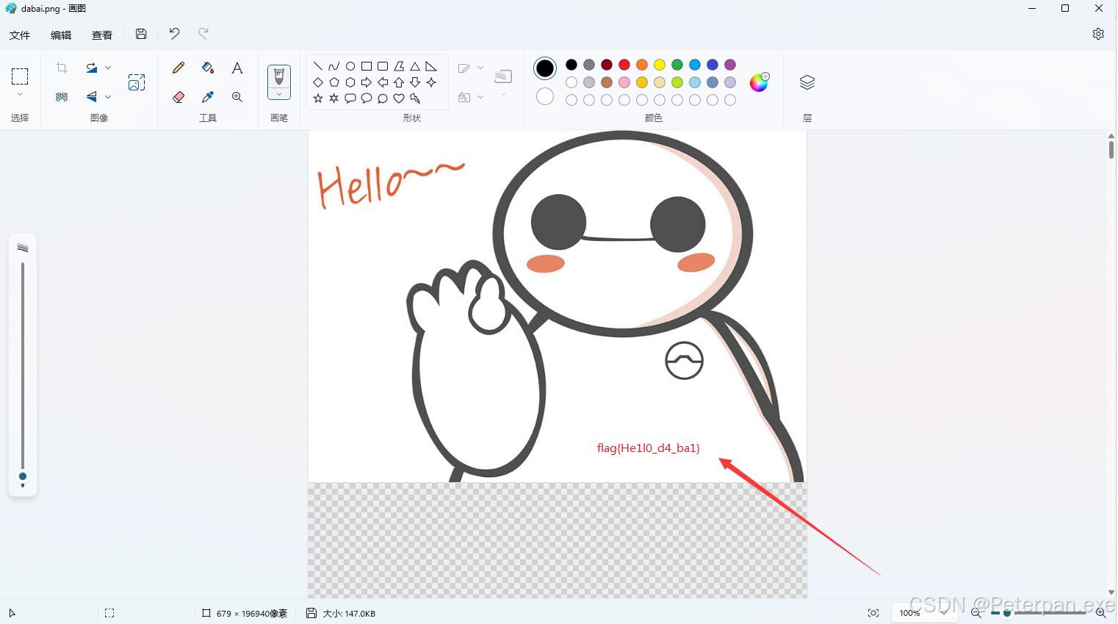Click the Flip image icon
This screenshot has width=1118, height=624.
pyautogui.click(x=92, y=96)
